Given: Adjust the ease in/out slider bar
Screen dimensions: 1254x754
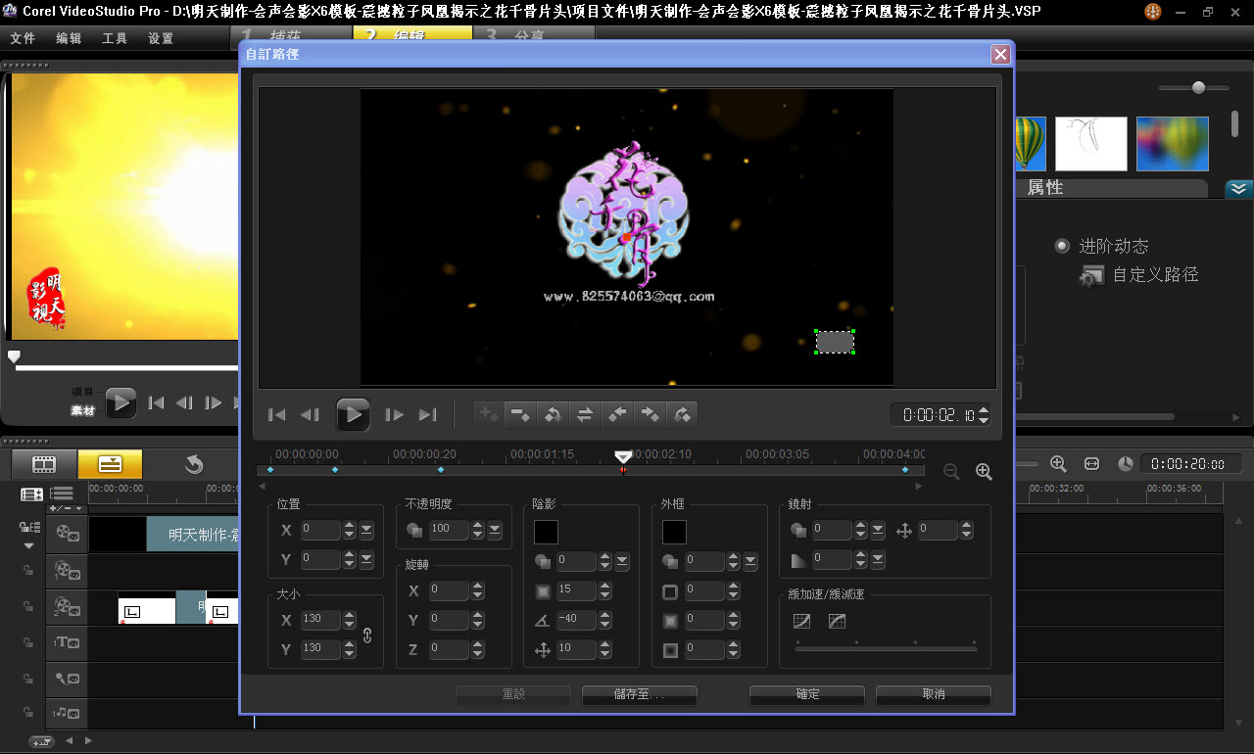Looking at the screenshot, I should tap(886, 647).
